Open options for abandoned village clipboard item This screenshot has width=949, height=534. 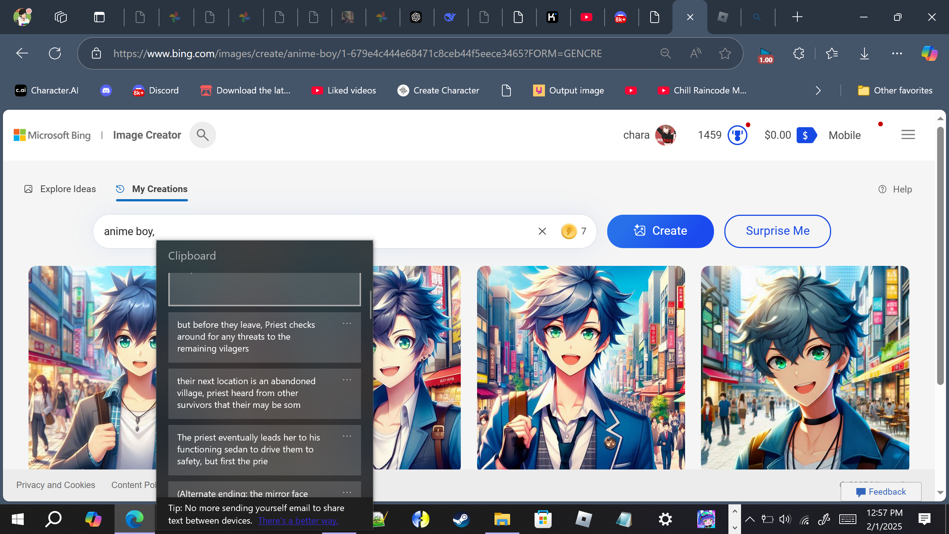[x=347, y=380]
